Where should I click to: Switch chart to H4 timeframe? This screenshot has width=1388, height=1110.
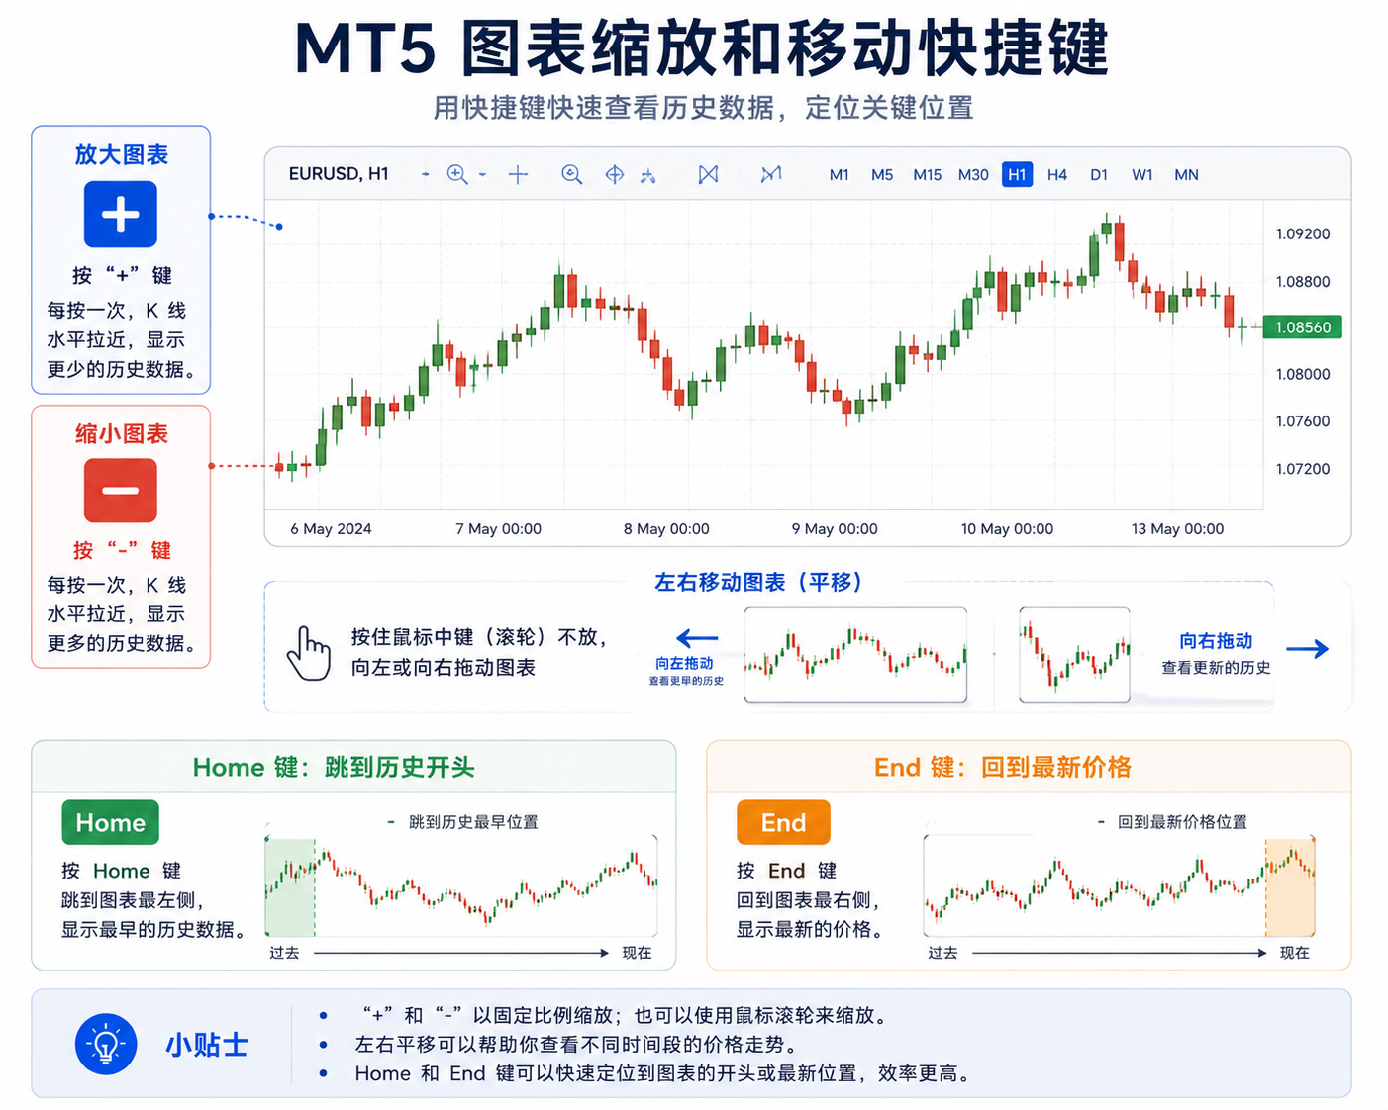coord(1057,174)
